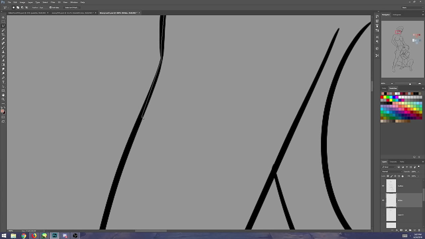Click the foreground color swatch

click(3, 111)
